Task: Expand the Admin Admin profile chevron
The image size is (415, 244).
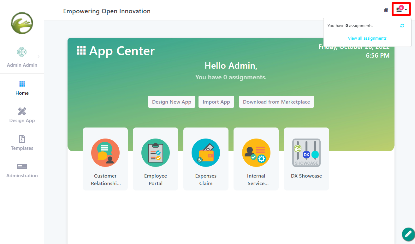Action: click(39, 57)
